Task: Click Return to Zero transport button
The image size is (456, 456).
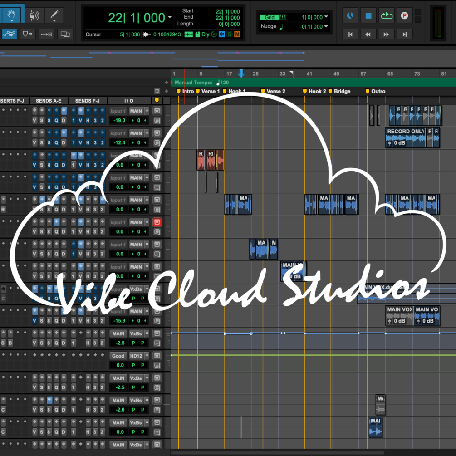Action: tap(350, 34)
